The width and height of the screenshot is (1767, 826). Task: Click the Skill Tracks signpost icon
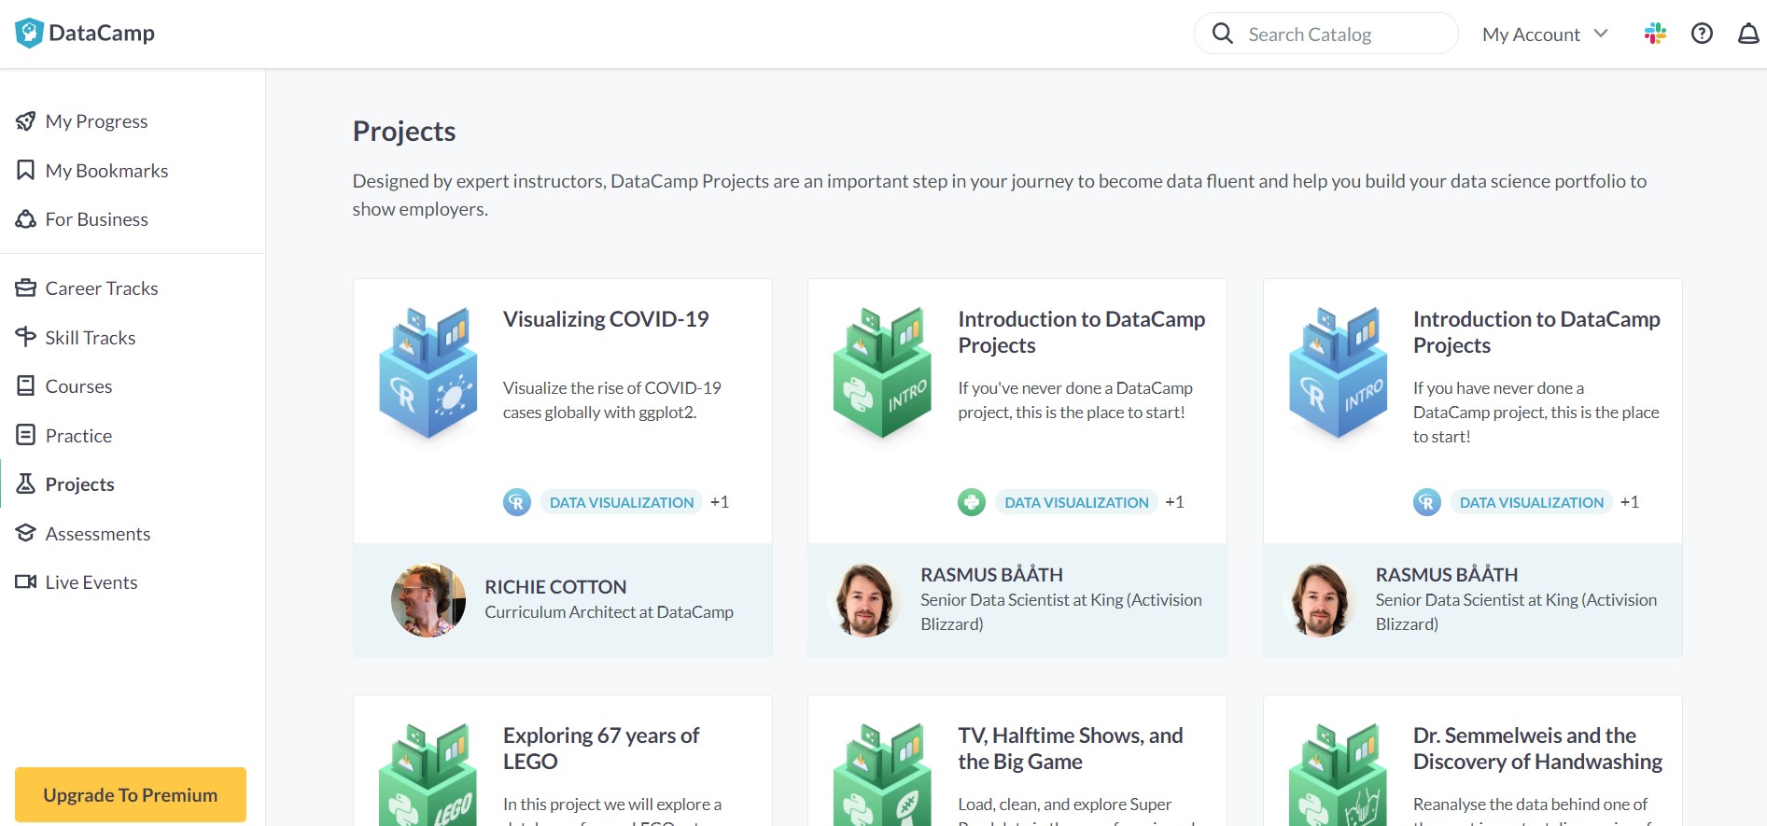[26, 337]
